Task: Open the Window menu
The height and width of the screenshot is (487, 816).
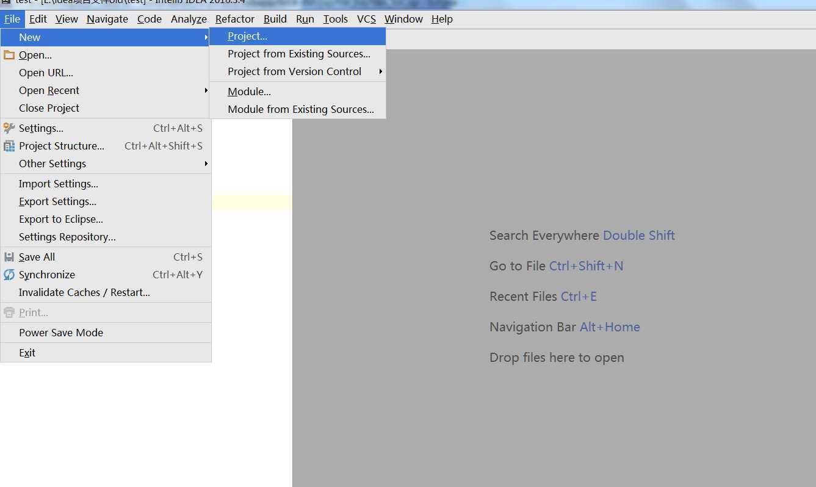Action: point(403,19)
